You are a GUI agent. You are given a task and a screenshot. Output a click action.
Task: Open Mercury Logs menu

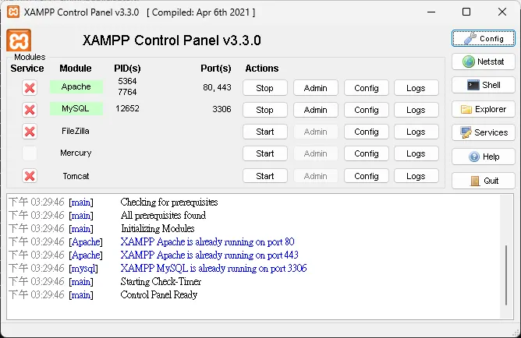[416, 153]
